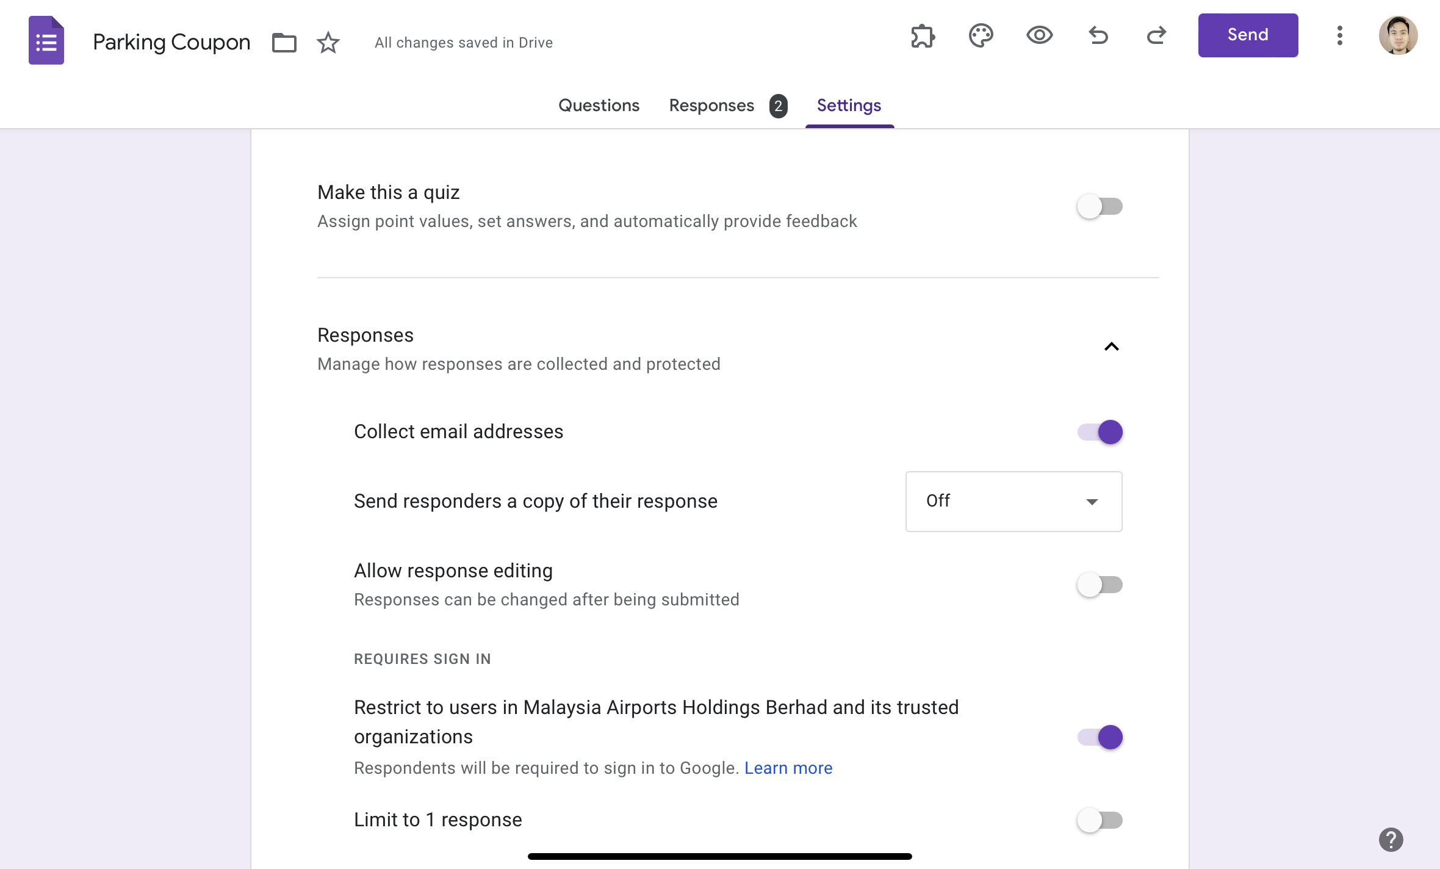Turn off the Malaysia Airports restriction toggle

(x=1099, y=737)
